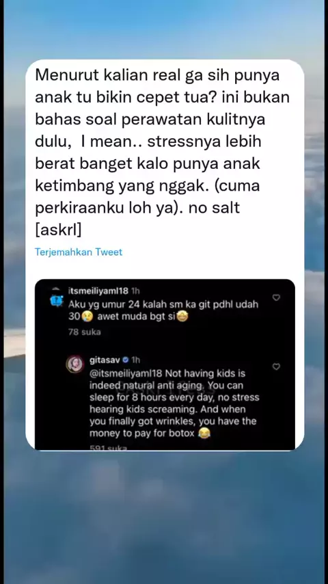Screen dimensions: 328x584
Task: Like the itsmeiliyaml18 comment with heart icon
Action: [276, 297]
